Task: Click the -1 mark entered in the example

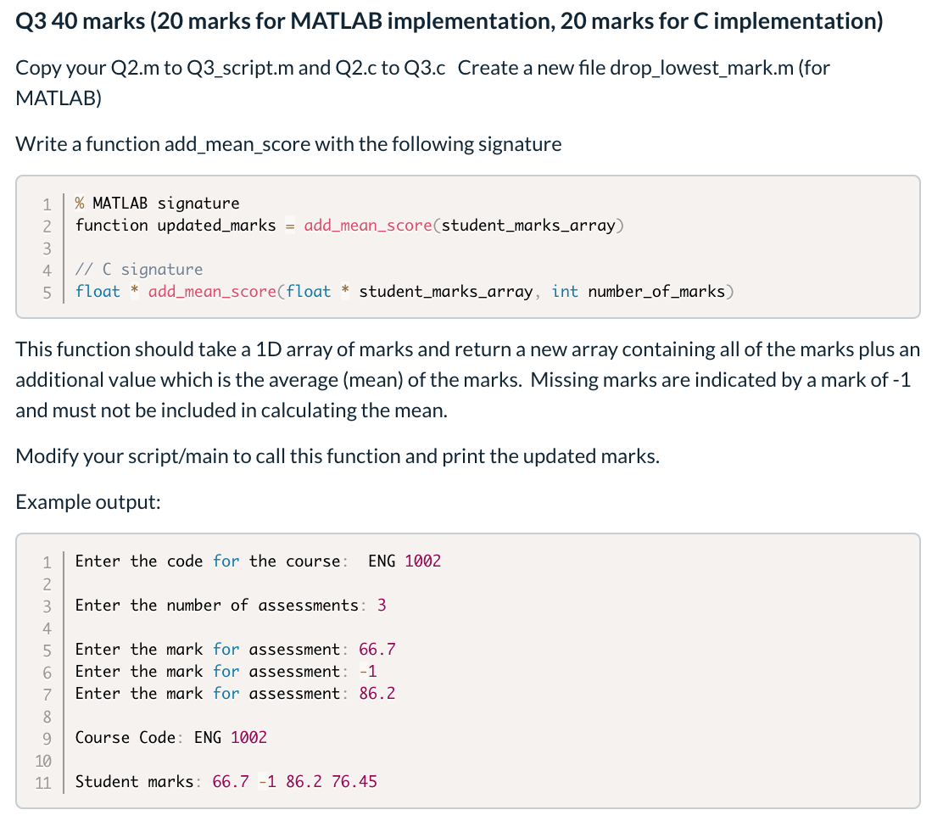Action: click(368, 671)
